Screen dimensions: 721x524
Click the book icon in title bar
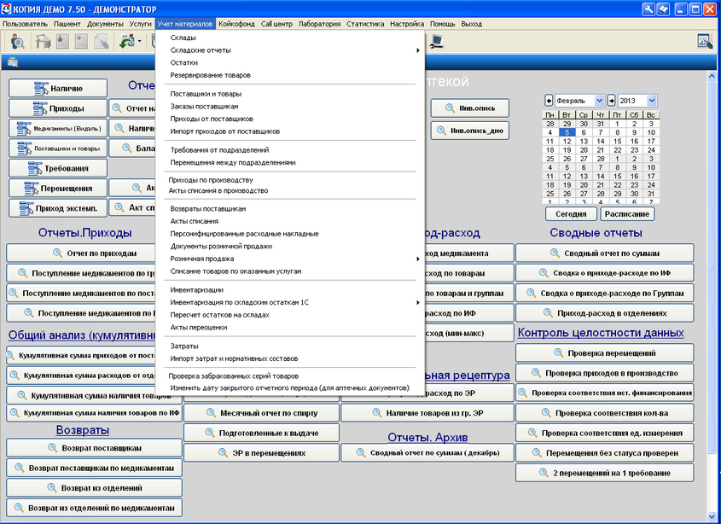point(663,9)
